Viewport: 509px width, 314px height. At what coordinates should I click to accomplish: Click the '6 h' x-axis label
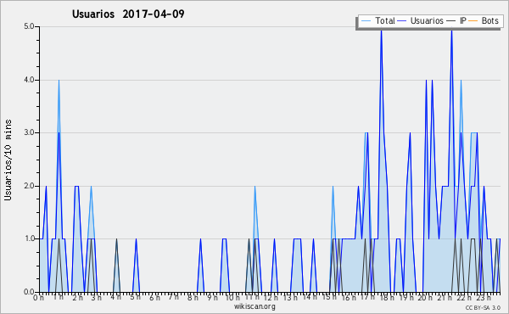pos(154,297)
